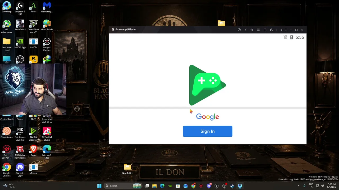Select the New folder on the desktop
Image resolution: width=339 pixels, height=190 pixels.
[127, 169]
